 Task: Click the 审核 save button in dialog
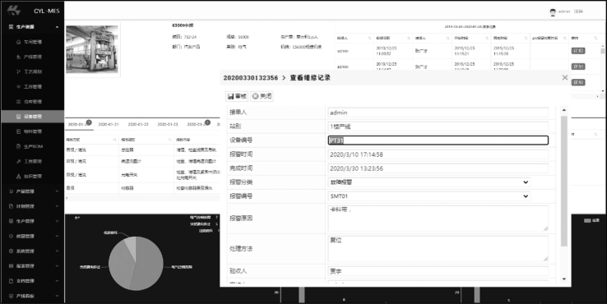coord(237,96)
